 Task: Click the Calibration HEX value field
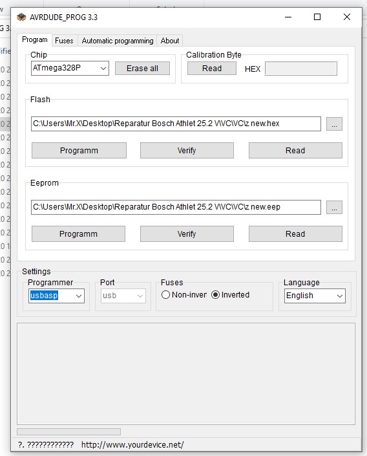tap(300, 69)
